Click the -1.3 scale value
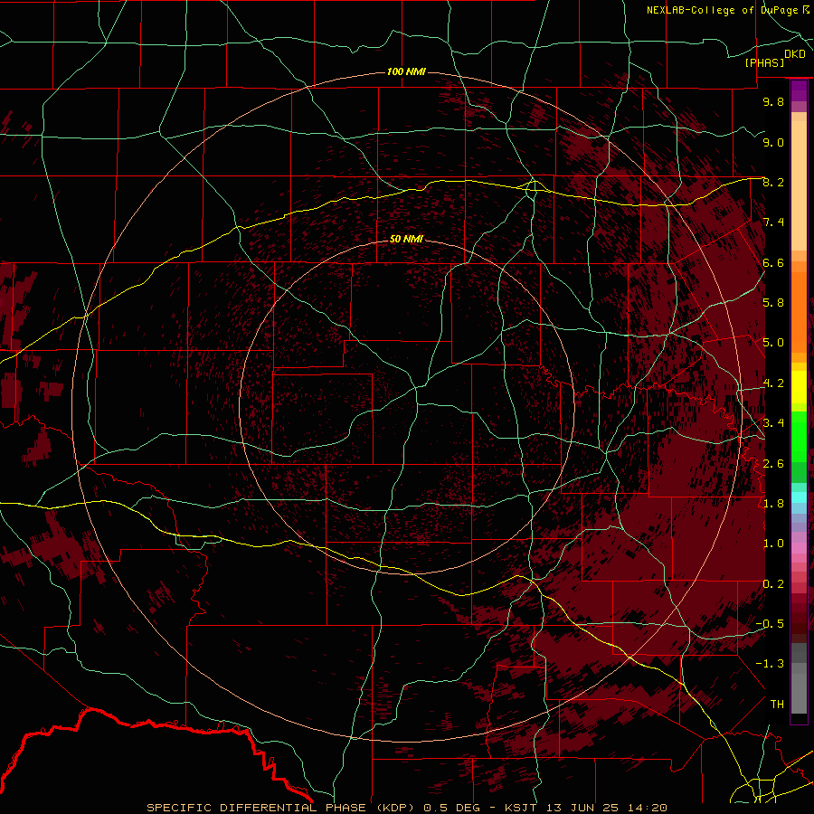The image size is (814, 814). (x=770, y=664)
